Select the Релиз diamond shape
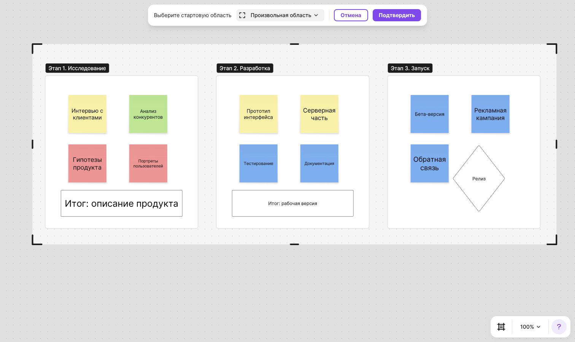 [479, 179]
